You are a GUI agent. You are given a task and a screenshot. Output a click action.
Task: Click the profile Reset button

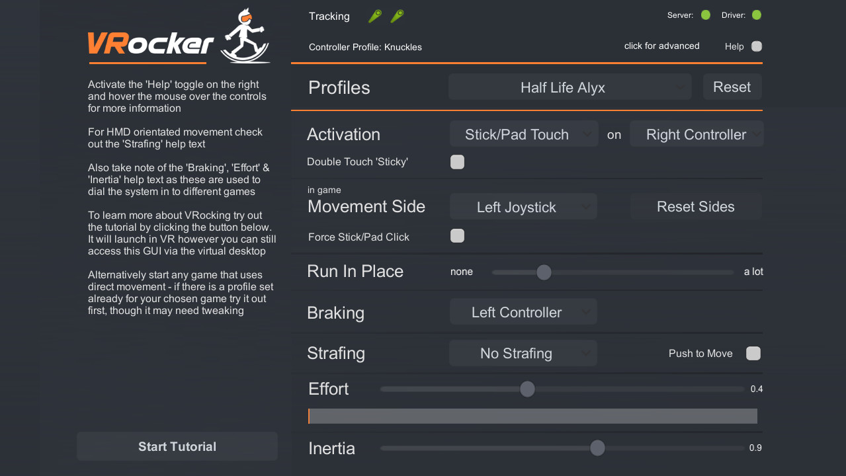(x=732, y=87)
